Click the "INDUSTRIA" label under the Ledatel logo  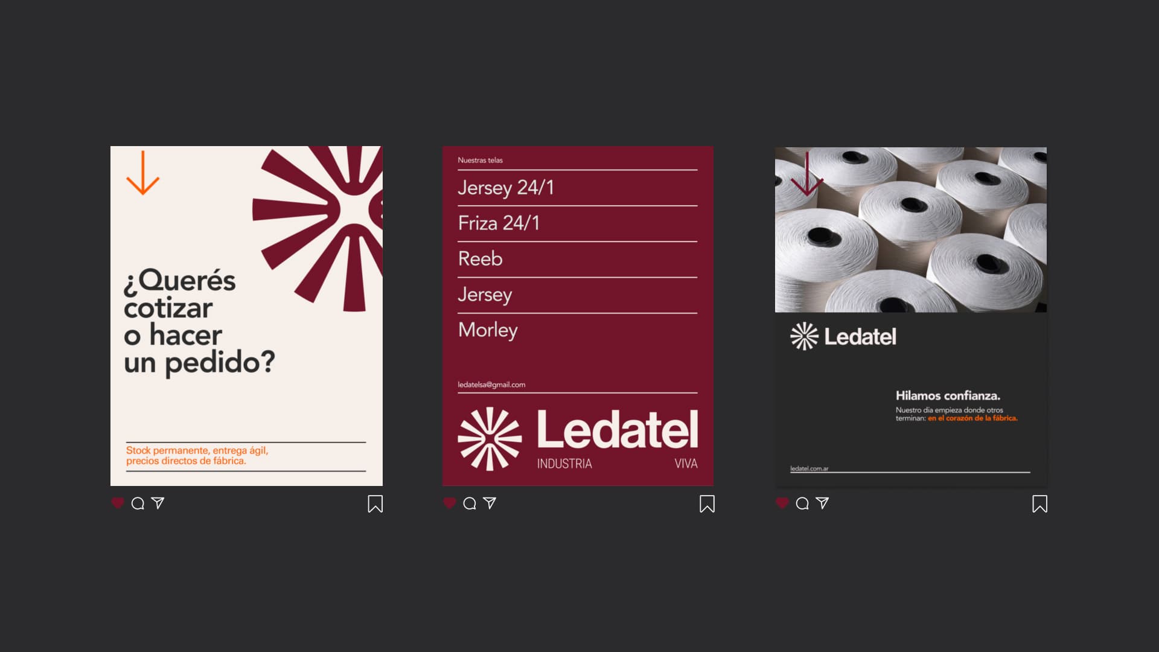pos(564,464)
